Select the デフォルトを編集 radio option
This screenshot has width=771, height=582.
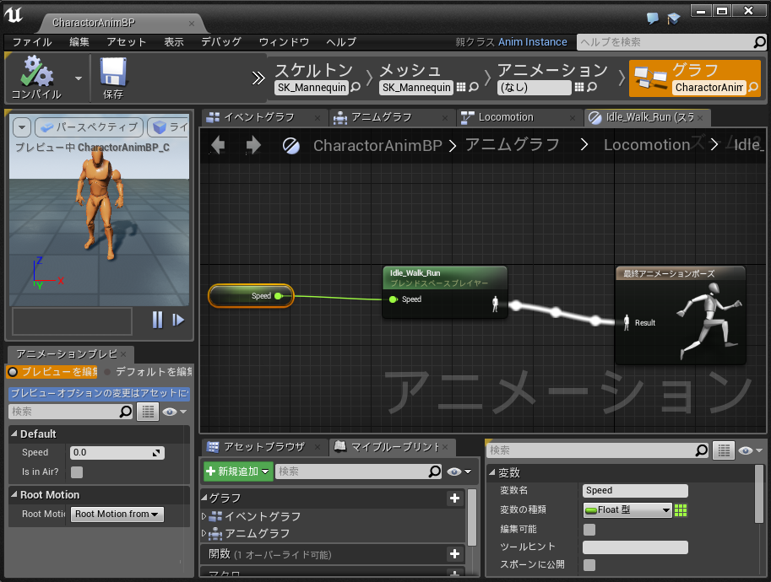pos(148,372)
